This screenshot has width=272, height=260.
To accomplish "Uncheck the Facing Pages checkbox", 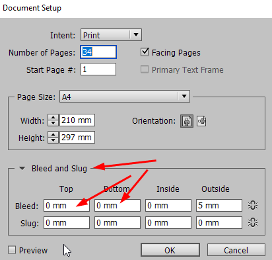I will (145, 52).
